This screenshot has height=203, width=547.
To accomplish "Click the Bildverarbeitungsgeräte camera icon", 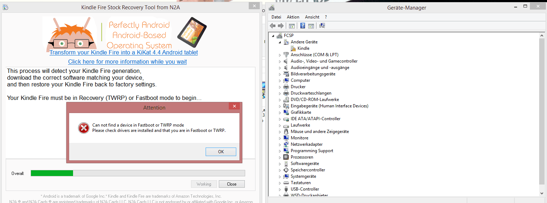I will [x=286, y=74].
